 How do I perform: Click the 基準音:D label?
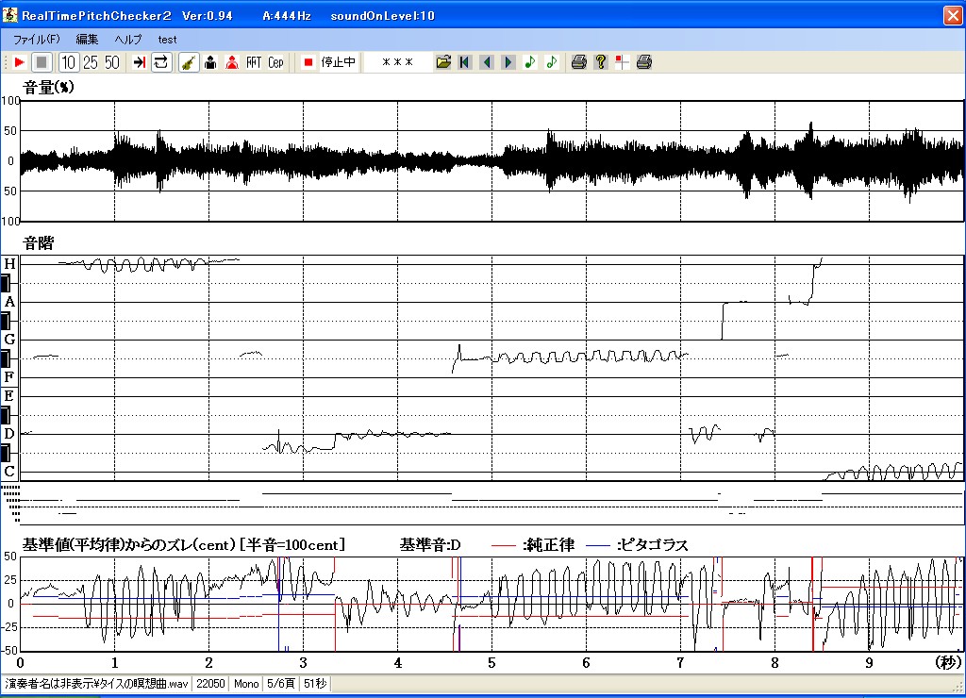coord(430,545)
